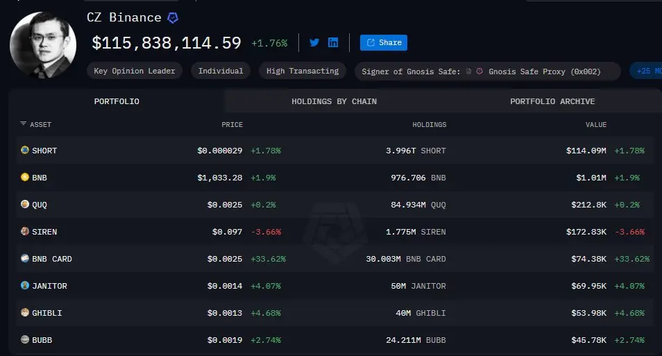Click the BNB token icon
This screenshot has width=662, height=356.
point(25,177)
